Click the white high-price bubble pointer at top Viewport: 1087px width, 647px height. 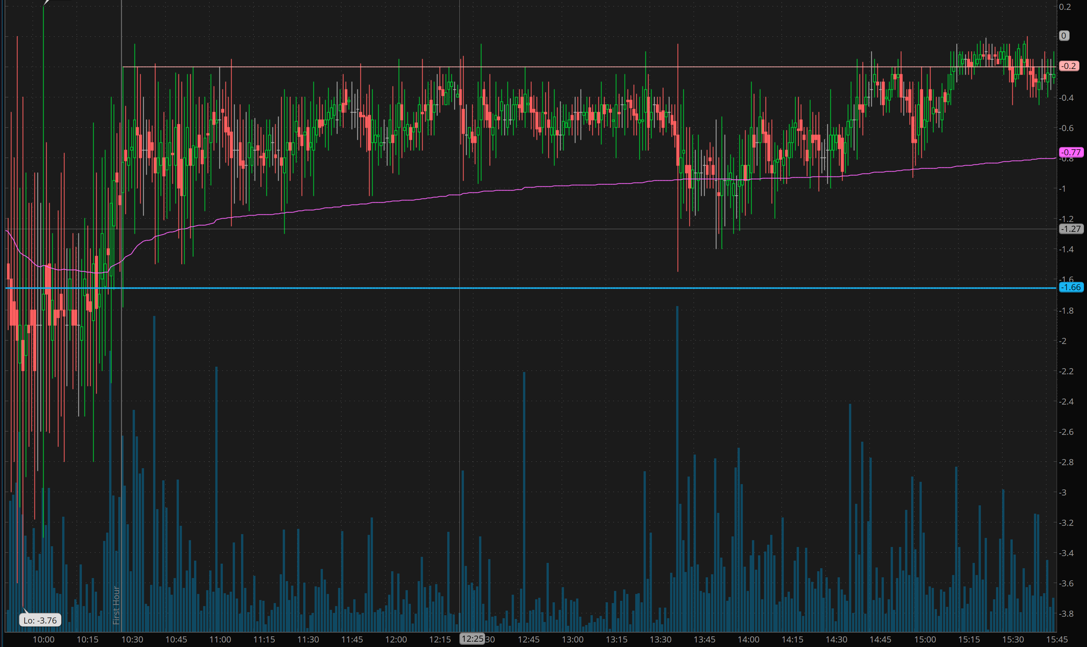(47, 2)
